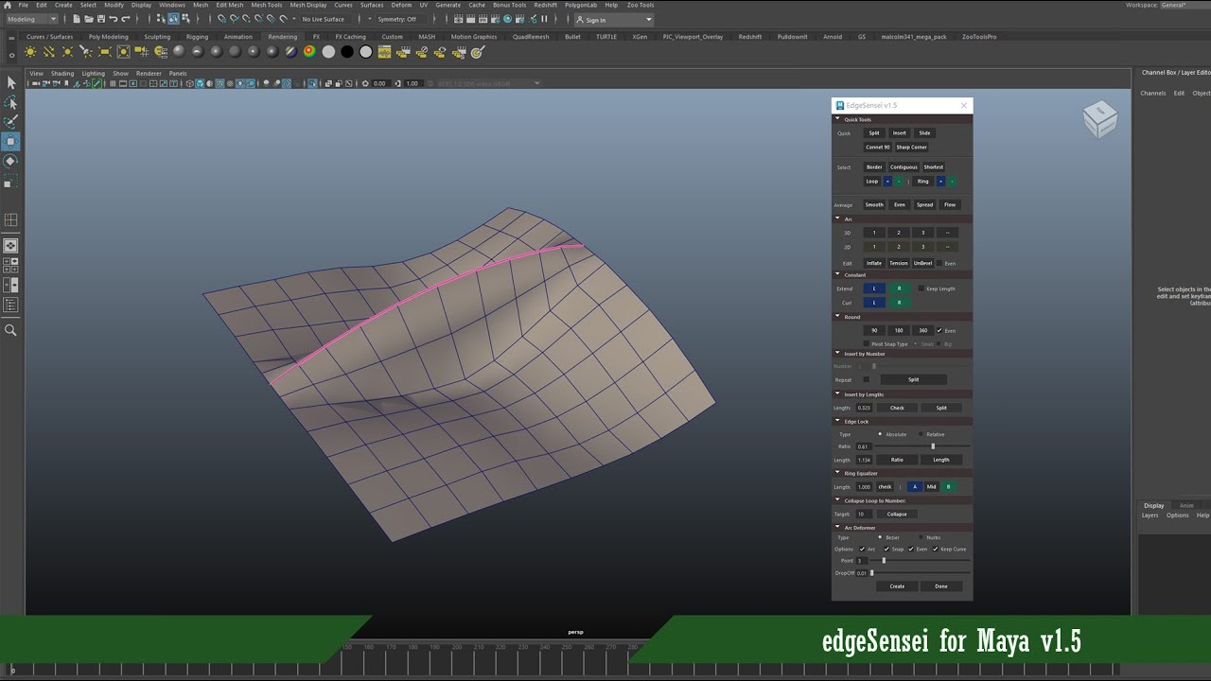
Task: Open the Sign In account dropdown
Action: [x=613, y=20]
